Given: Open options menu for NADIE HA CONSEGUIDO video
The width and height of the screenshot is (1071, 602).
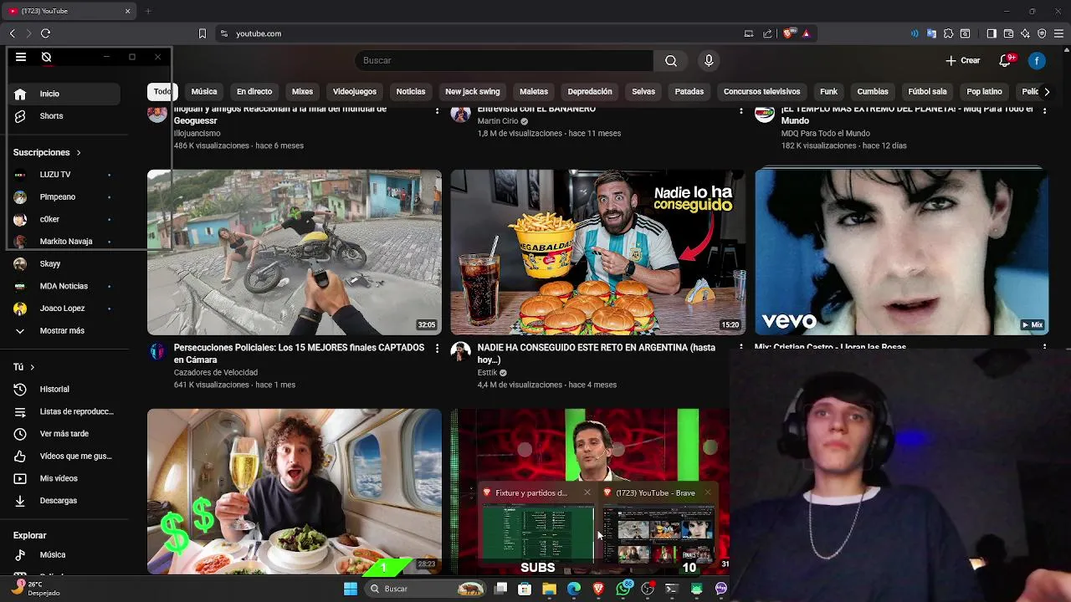Looking at the screenshot, I should pyautogui.click(x=740, y=348).
